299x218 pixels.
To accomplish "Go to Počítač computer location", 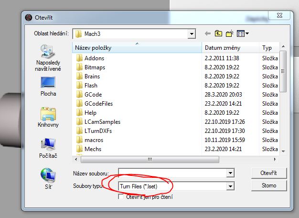I will pyautogui.click(x=48, y=148).
